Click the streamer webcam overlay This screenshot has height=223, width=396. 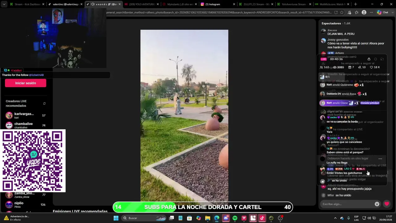pyautogui.click(x=53, y=38)
